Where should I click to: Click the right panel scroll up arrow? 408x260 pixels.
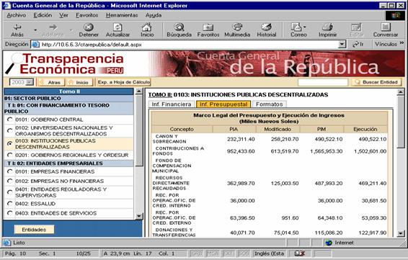tap(401, 91)
